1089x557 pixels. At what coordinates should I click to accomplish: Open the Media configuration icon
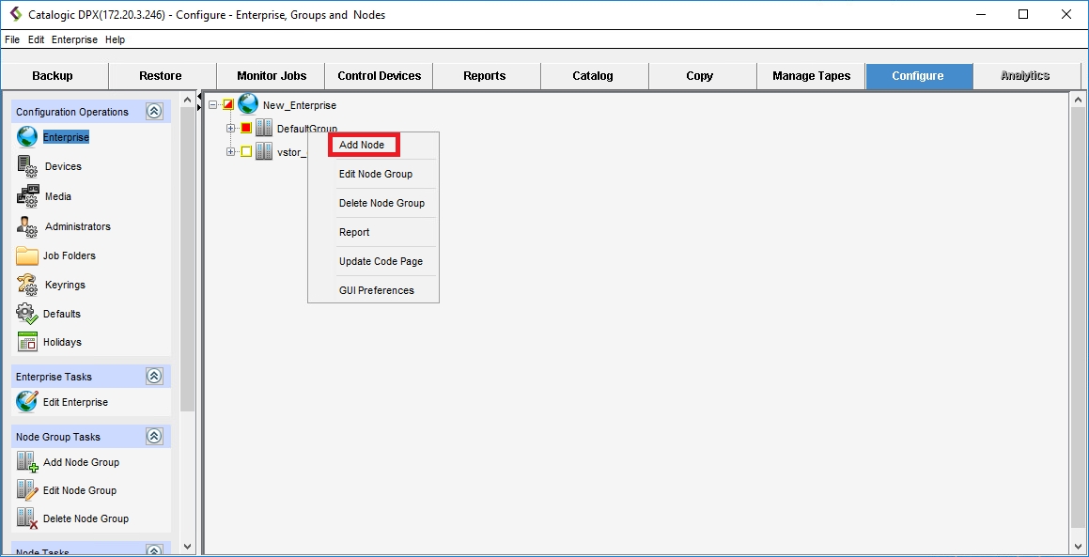tap(27, 196)
